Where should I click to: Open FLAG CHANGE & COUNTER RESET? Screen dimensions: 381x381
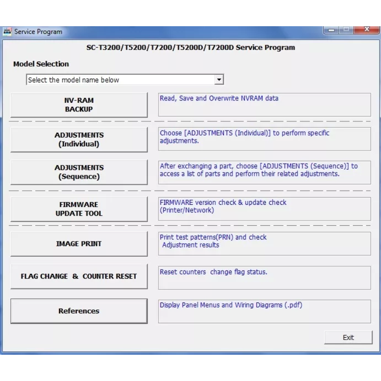point(79,276)
